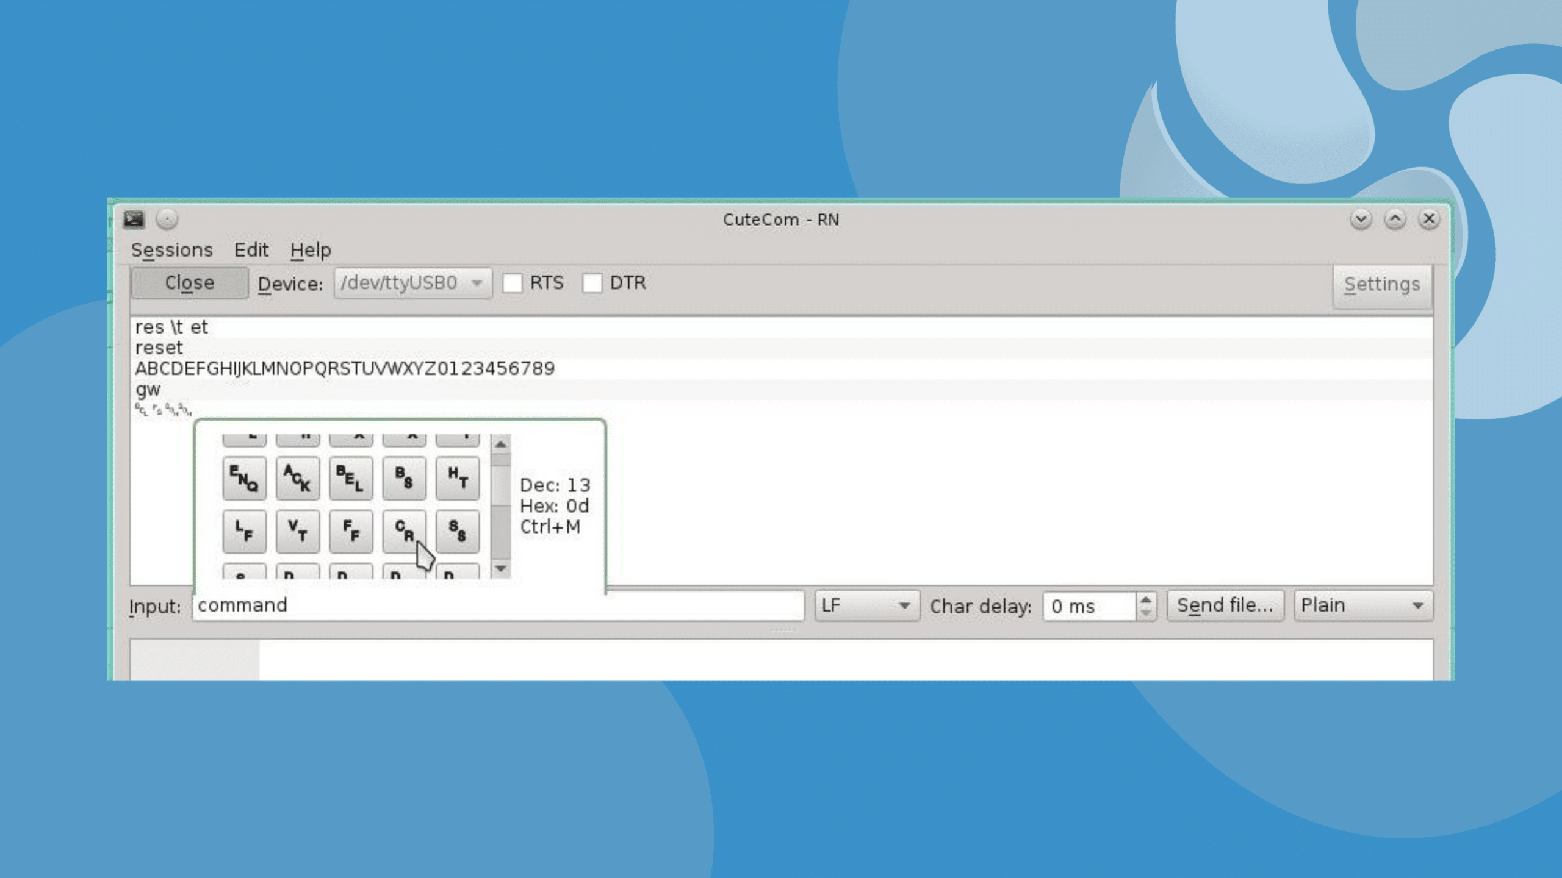Insert the LF line feed character
This screenshot has height=878, width=1562.
[244, 531]
